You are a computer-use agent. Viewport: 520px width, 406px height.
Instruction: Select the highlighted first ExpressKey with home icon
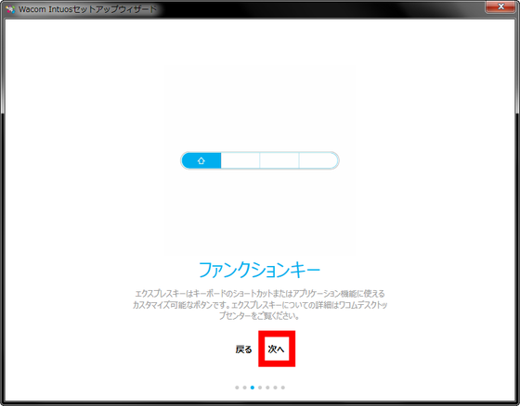click(201, 160)
